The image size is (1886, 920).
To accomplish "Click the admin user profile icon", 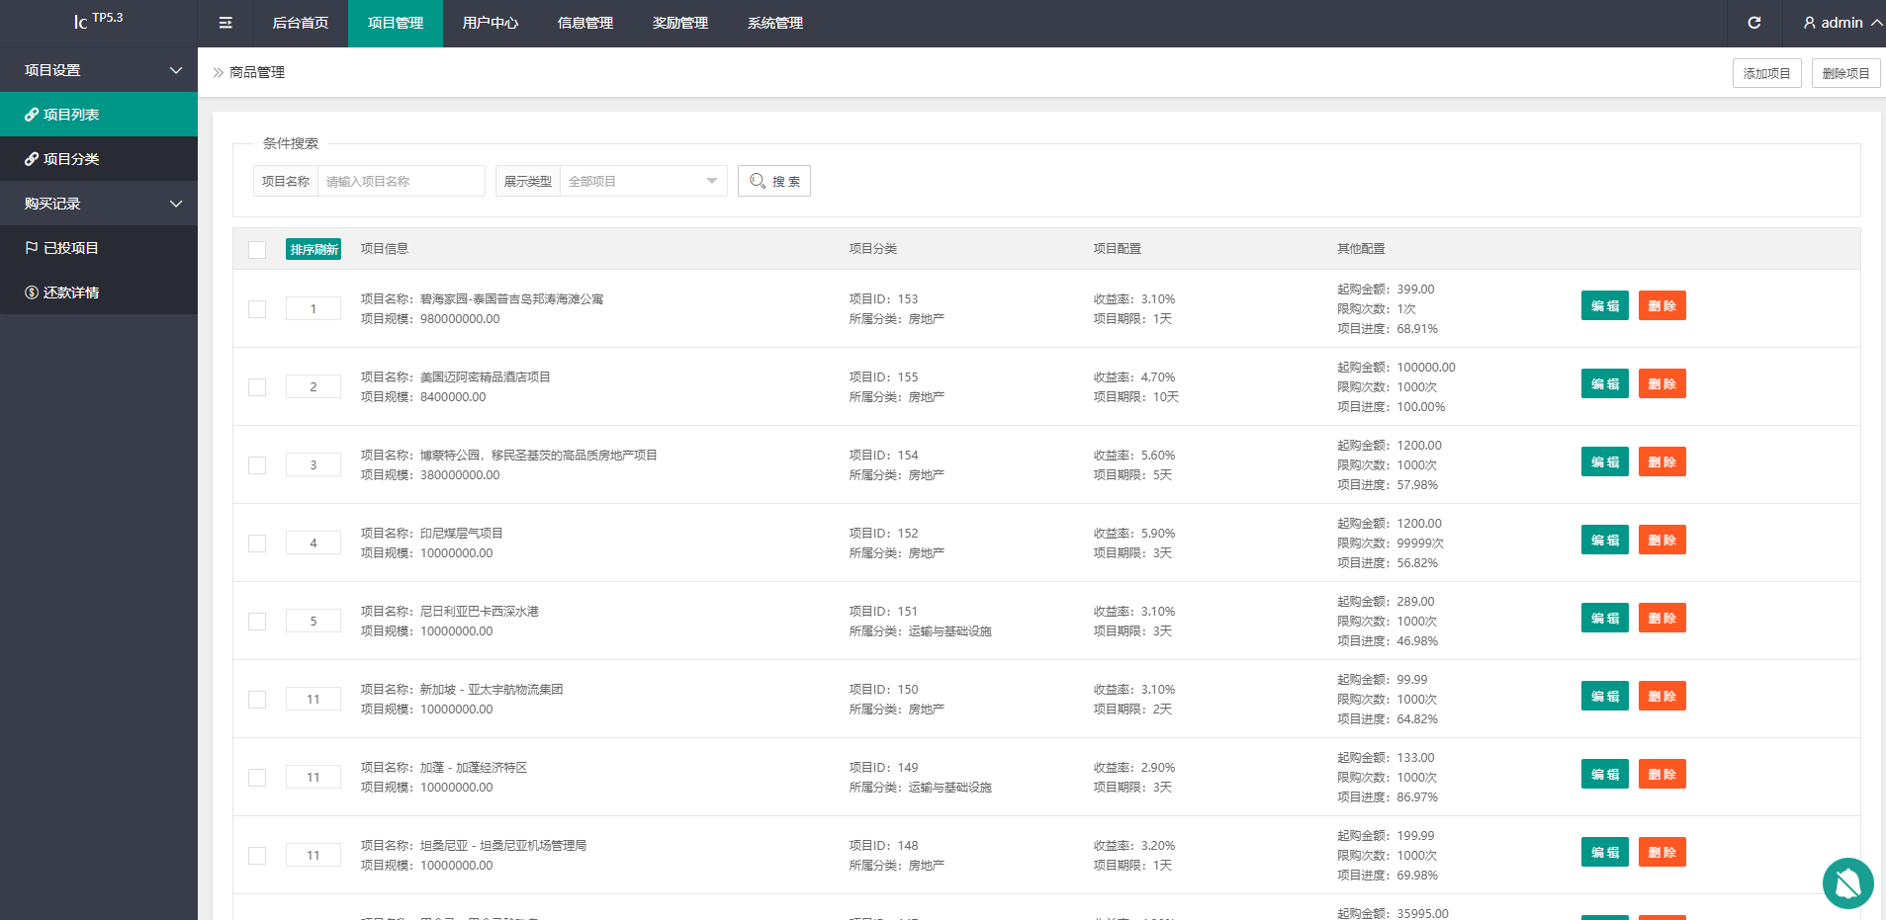I will tap(1809, 23).
